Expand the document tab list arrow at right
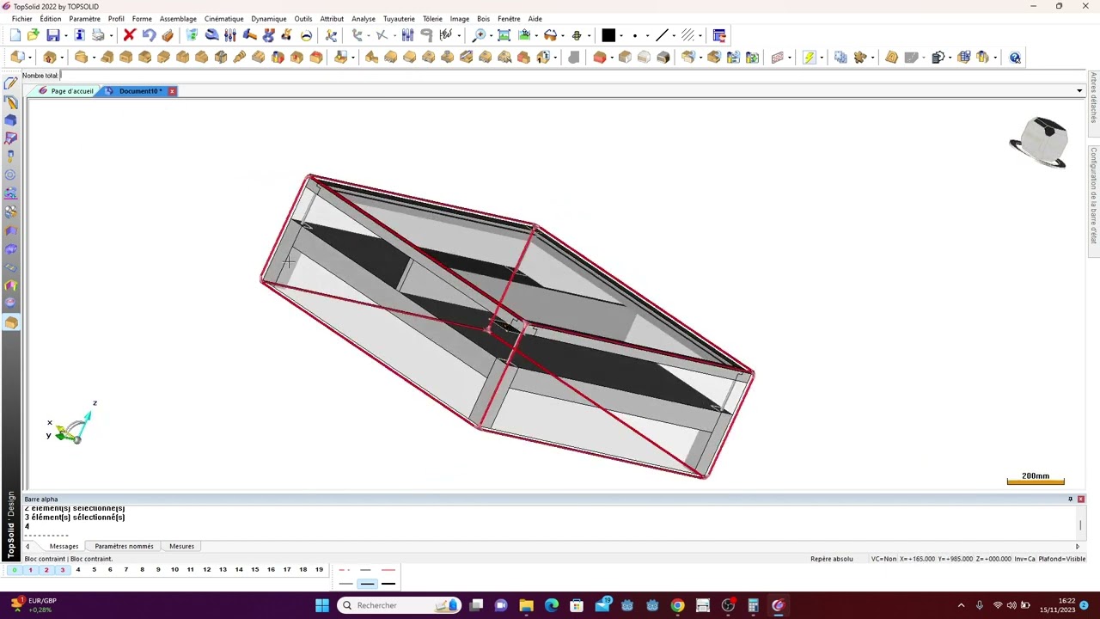This screenshot has height=619, width=1100. coord(1079,91)
